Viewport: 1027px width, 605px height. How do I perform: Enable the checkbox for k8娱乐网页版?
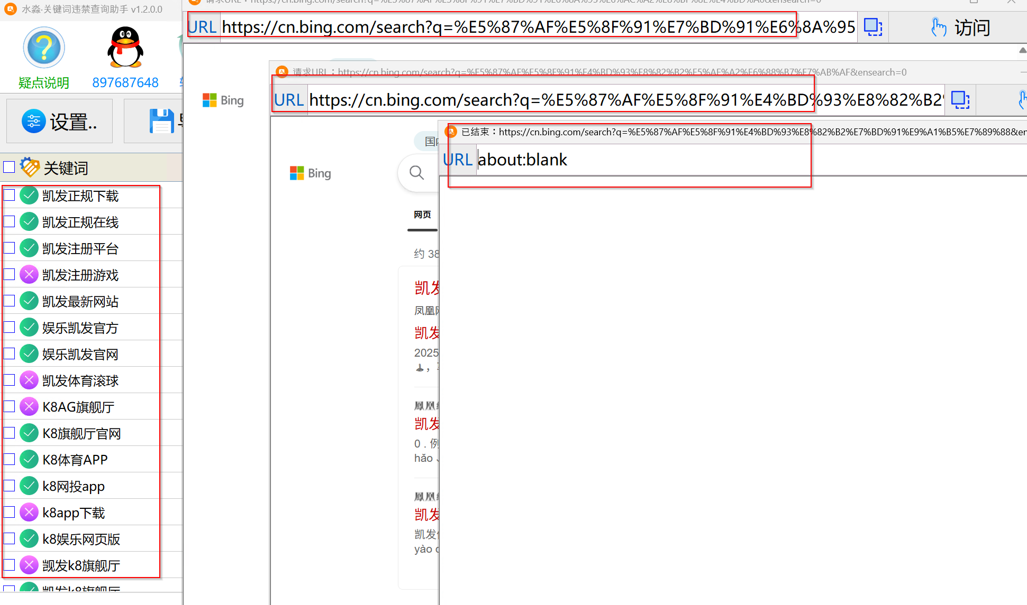click(9, 539)
